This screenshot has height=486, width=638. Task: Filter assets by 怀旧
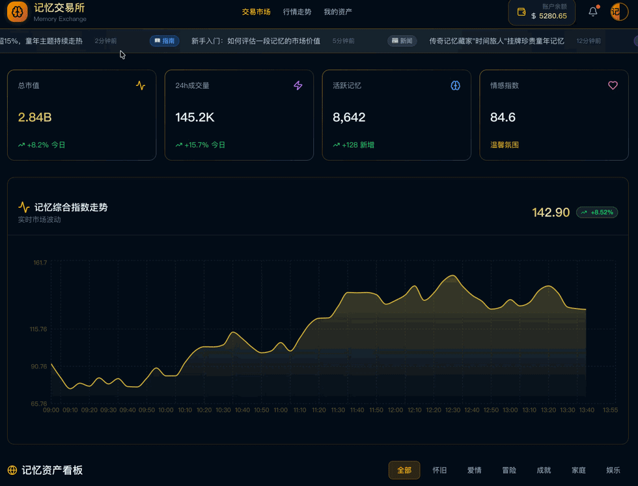(x=439, y=470)
